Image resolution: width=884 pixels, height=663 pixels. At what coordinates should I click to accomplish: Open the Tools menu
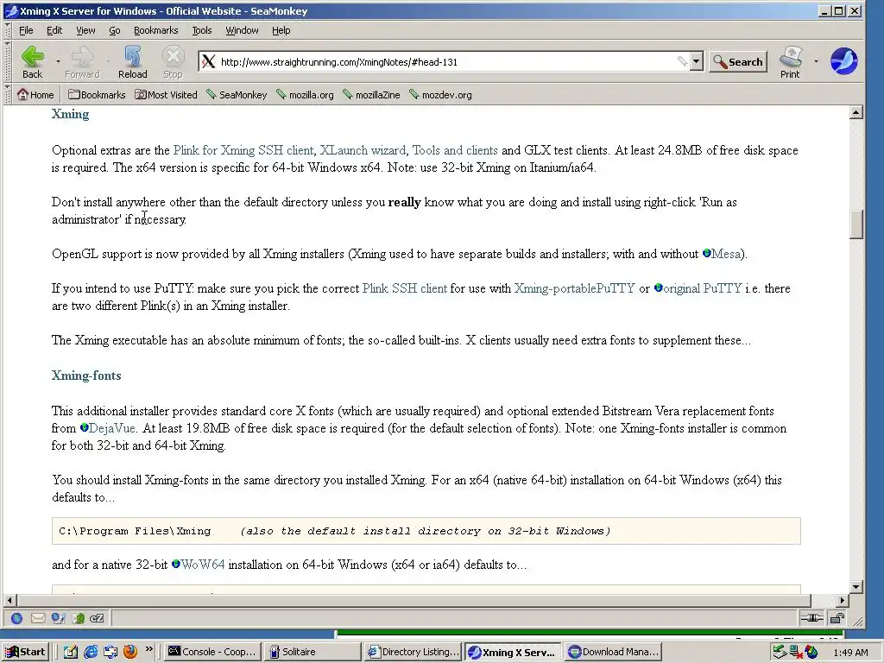[x=202, y=30]
